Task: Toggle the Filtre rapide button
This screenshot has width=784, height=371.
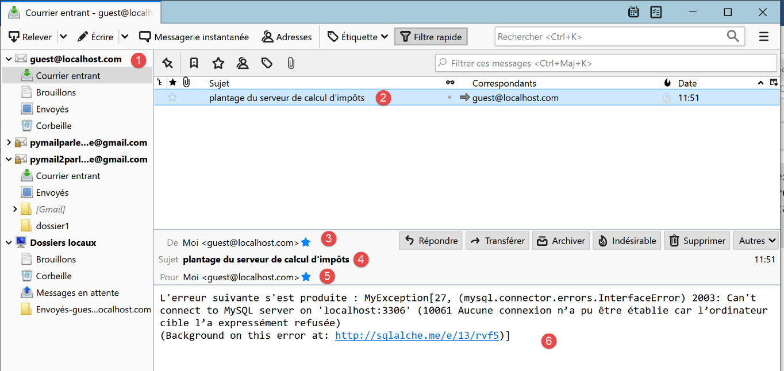Action: (x=431, y=37)
